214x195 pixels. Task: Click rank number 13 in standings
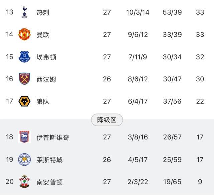pos(9,12)
